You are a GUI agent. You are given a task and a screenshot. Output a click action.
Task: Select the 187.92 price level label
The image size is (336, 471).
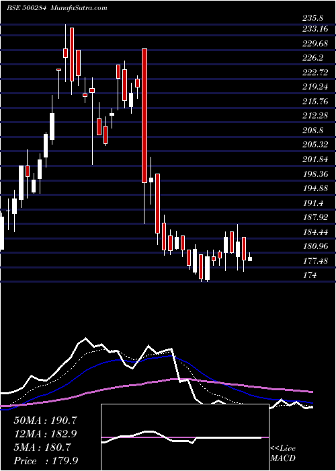point(314,217)
